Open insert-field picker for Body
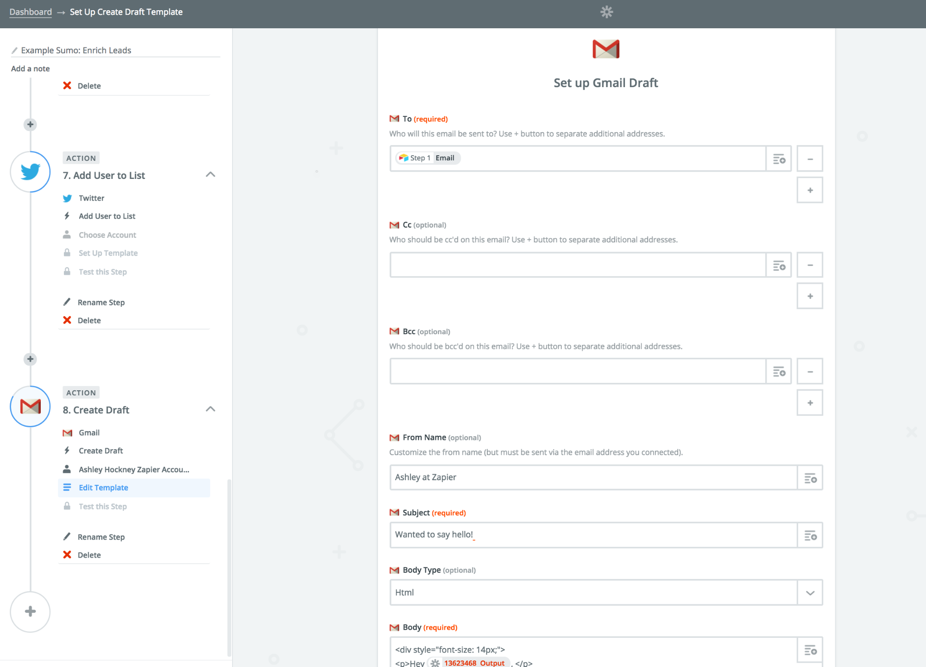This screenshot has width=926, height=667. coord(810,650)
